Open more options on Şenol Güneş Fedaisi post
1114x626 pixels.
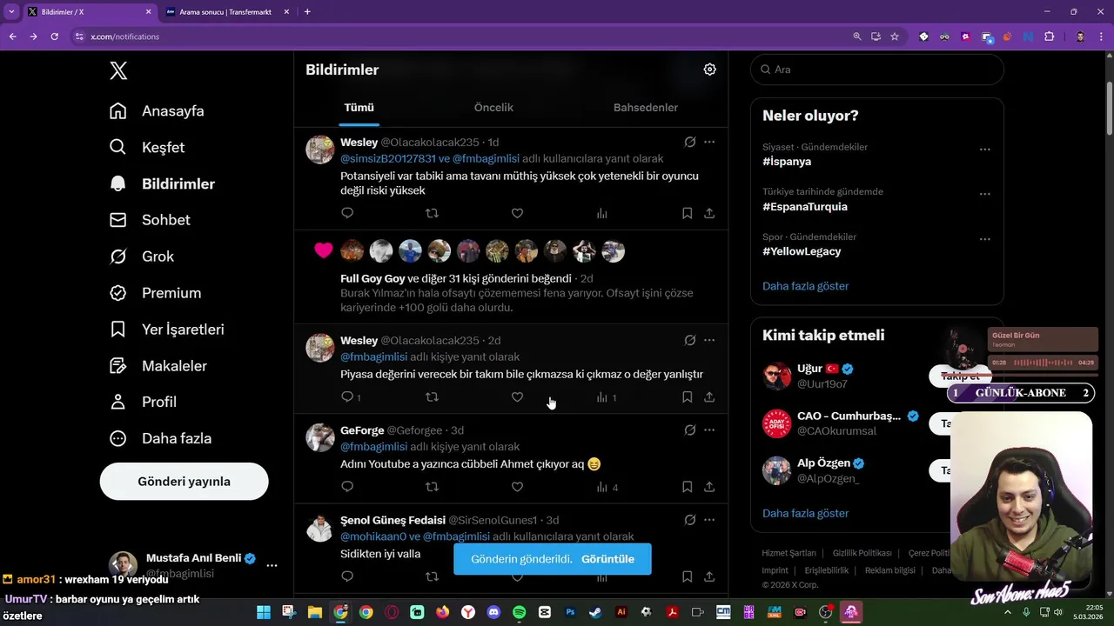[709, 520]
